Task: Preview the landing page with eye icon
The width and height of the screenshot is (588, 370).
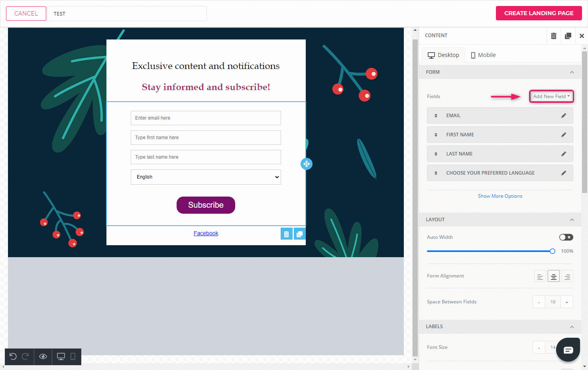Action: coord(43,356)
